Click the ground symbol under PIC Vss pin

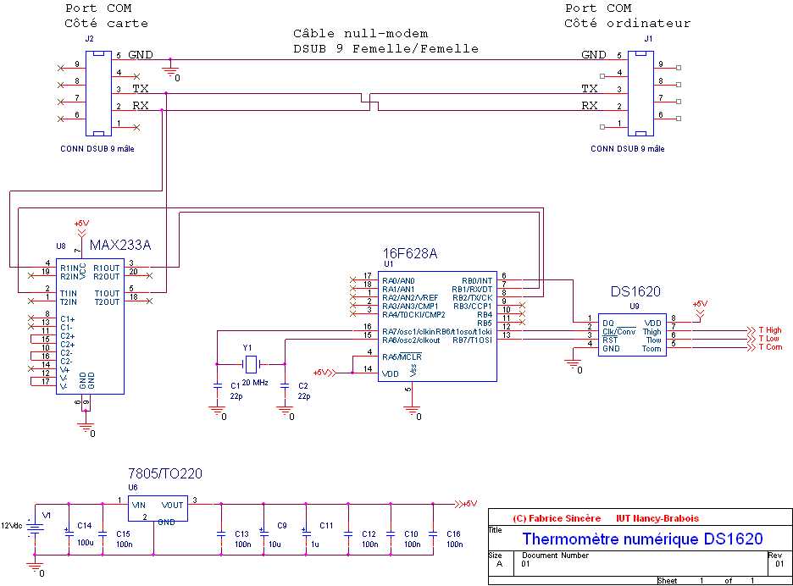click(x=413, y=412)
